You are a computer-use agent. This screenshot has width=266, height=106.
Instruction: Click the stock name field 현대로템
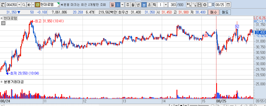[x=50, y=5]
